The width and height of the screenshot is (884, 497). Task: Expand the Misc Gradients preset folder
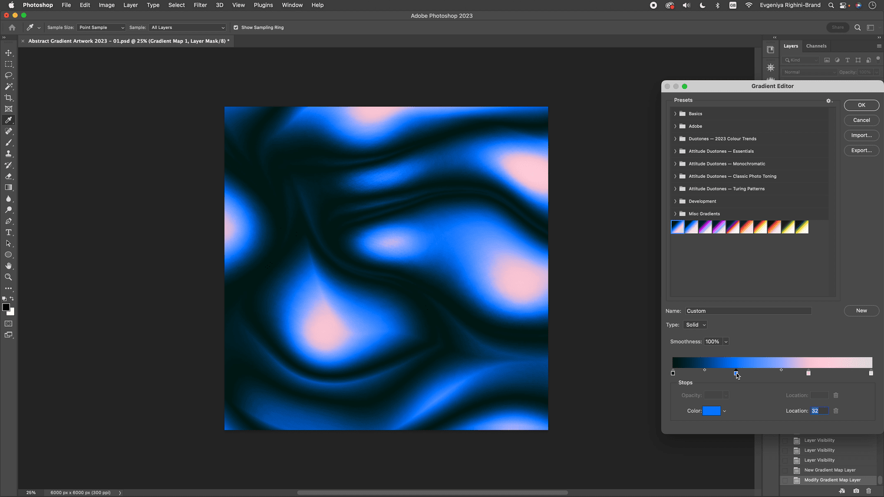(675, 214)
